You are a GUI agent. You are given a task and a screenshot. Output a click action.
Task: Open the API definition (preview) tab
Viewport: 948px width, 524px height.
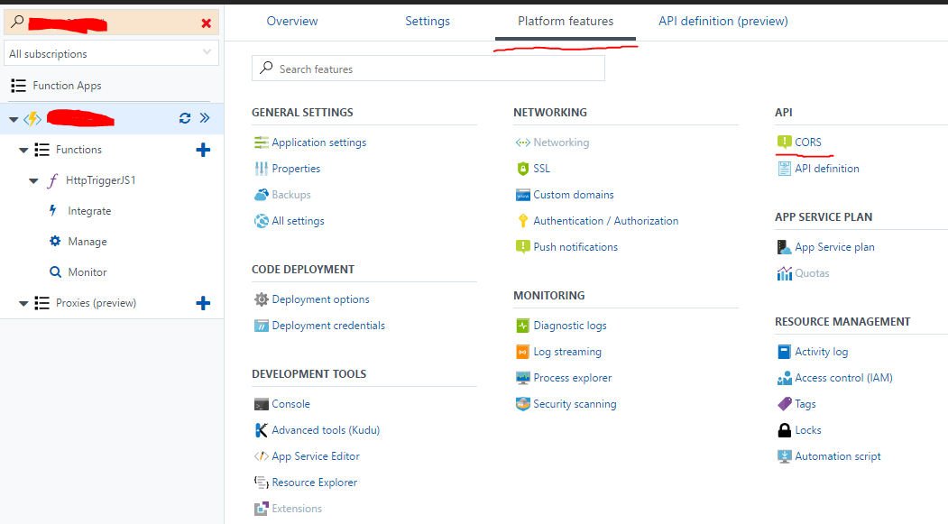[x=723, y=21]
